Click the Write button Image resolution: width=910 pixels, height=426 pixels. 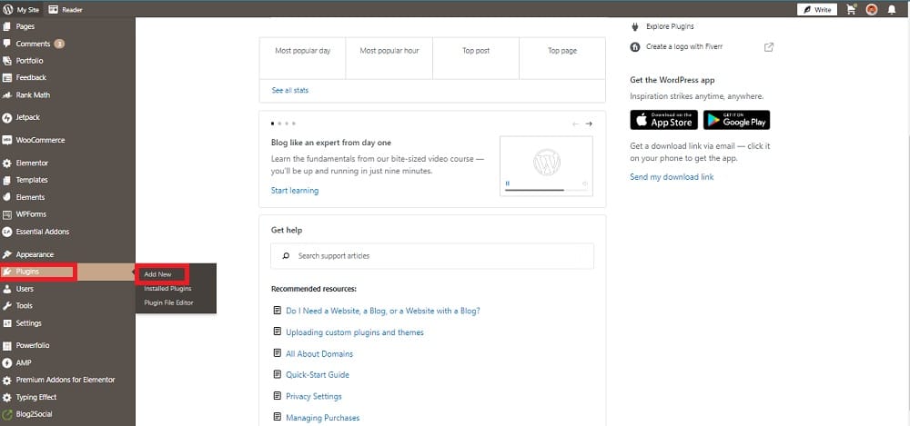tap(817, 10)
